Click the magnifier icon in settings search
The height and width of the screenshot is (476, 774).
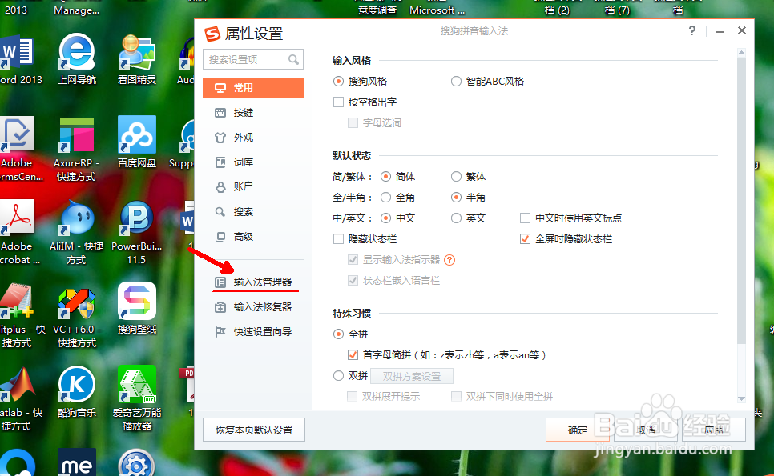tap(294, 60)
